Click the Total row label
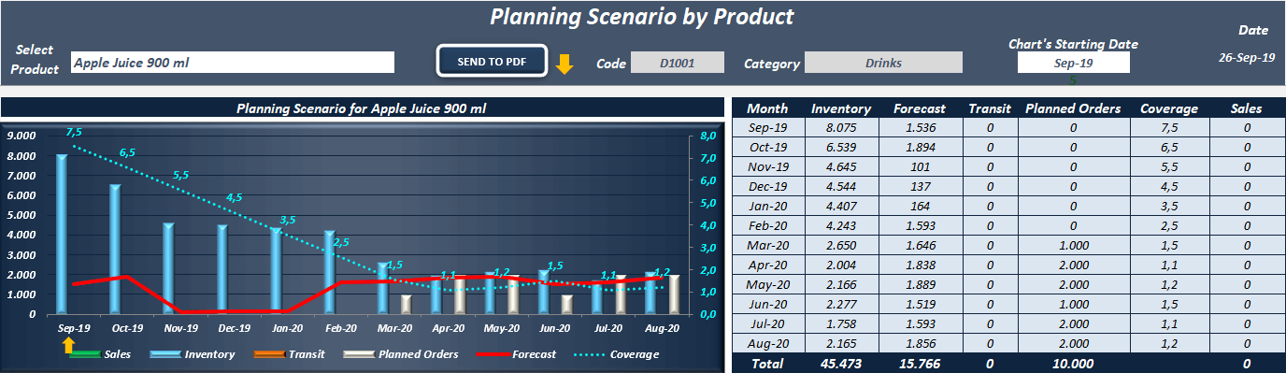Screen dimensions: 1286x373 767,363
